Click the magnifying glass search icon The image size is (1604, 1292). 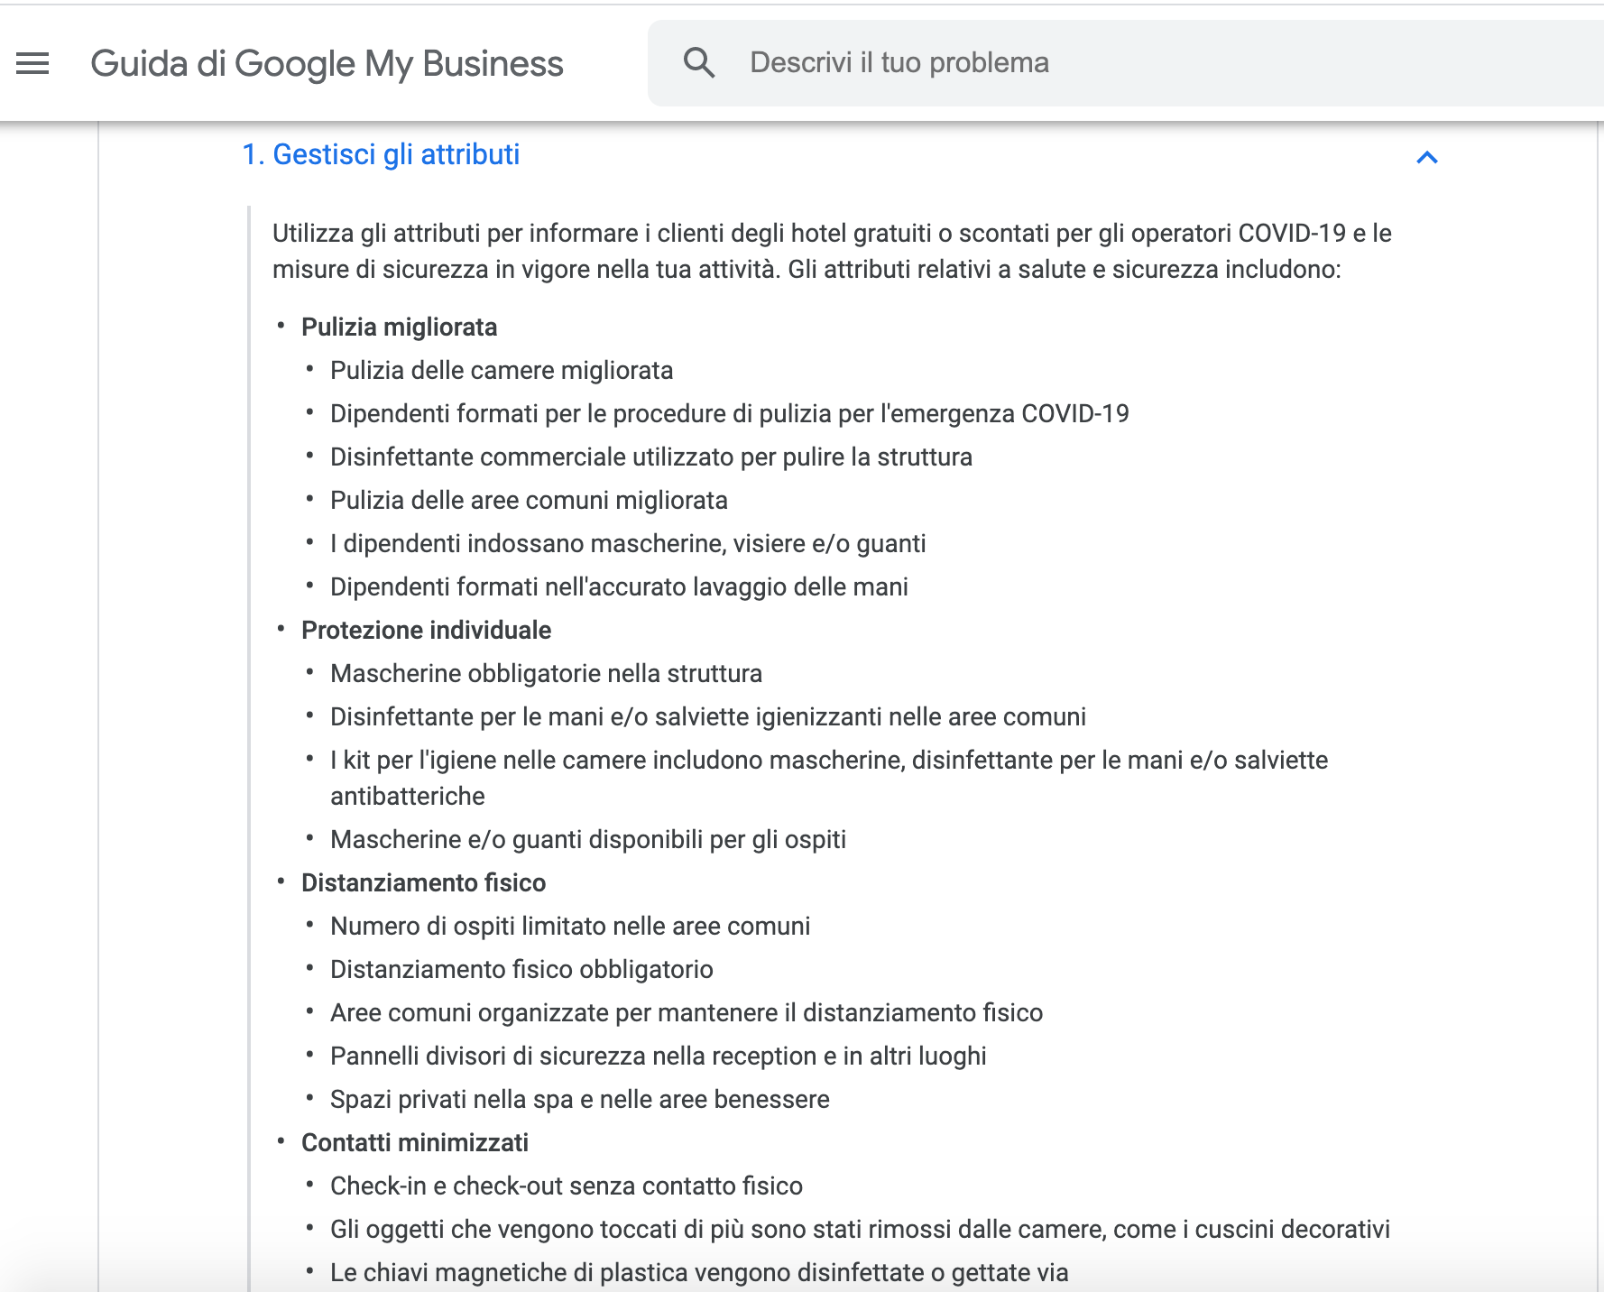point(699,63)
